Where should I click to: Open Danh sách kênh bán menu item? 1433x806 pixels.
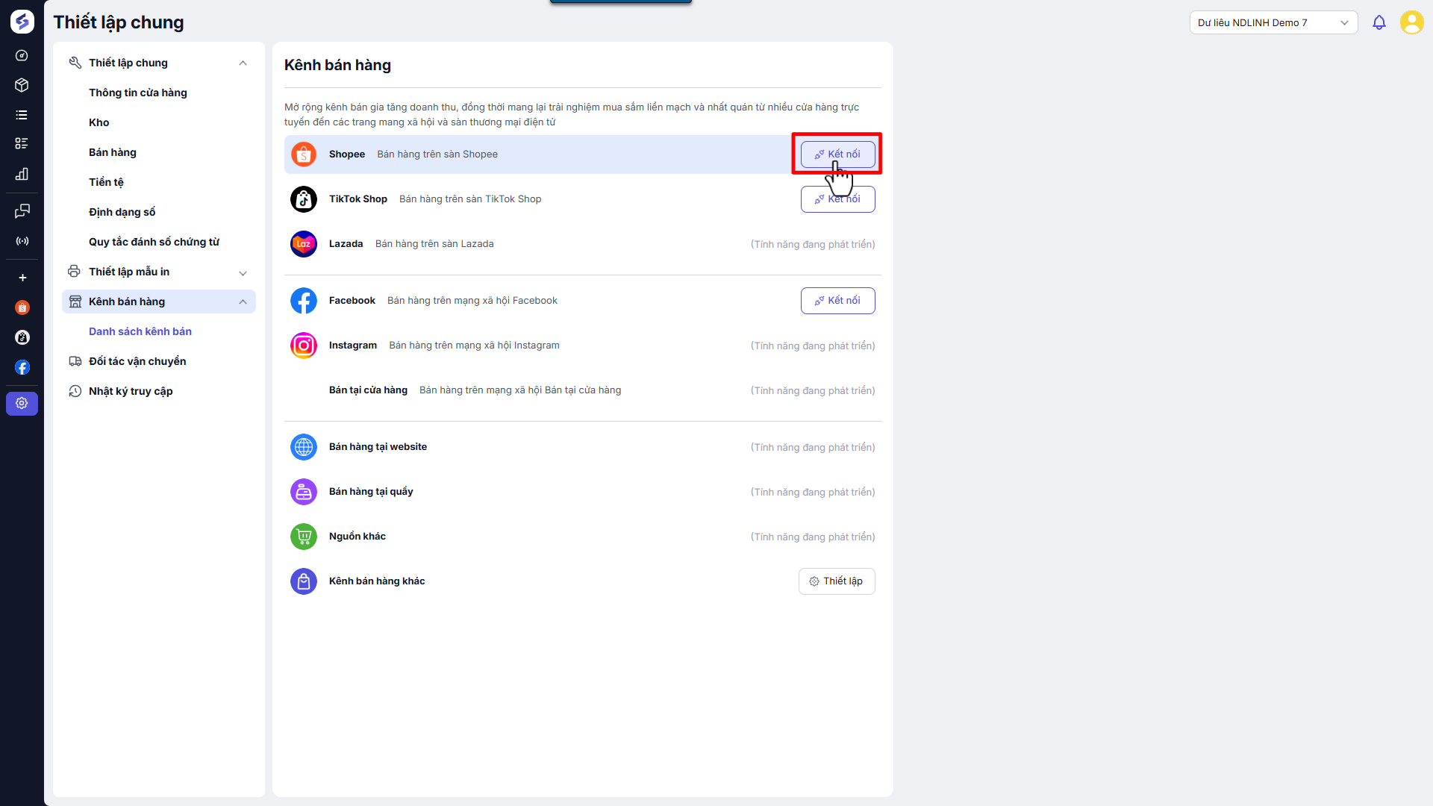point(140,331)
